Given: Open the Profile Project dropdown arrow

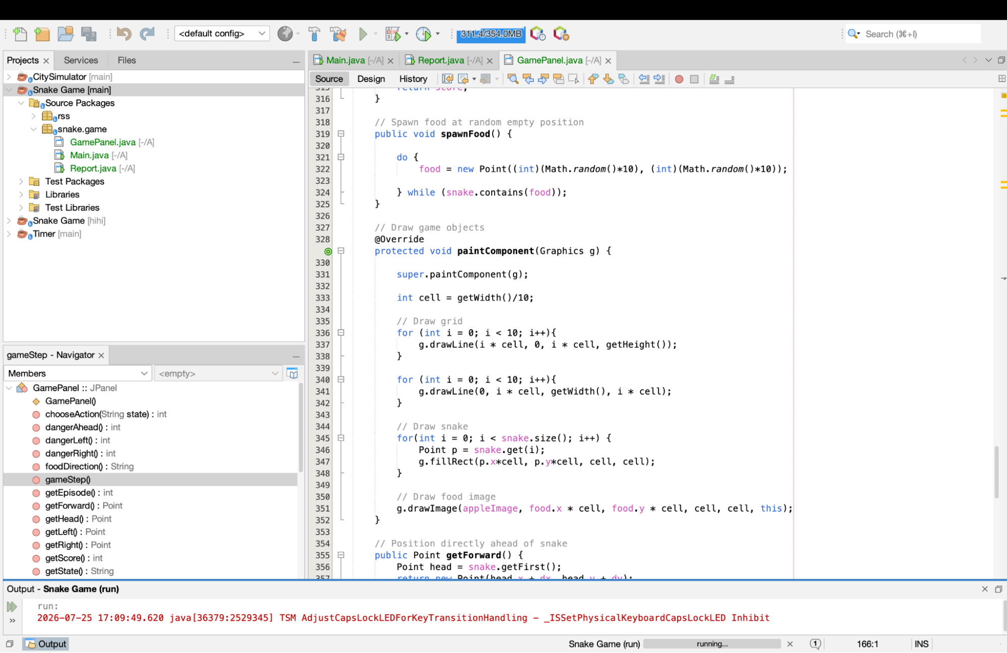Looking at the screenshot, I should pyautogui.click(x=437, y=34).
